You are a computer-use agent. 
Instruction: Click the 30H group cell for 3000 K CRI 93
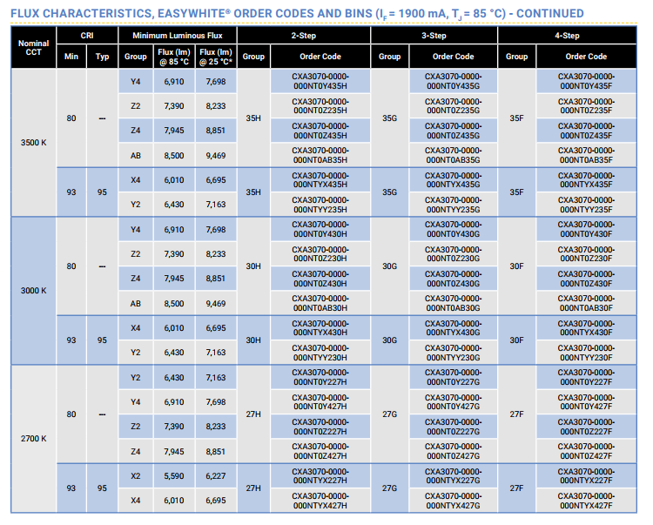tap(253, 340)
